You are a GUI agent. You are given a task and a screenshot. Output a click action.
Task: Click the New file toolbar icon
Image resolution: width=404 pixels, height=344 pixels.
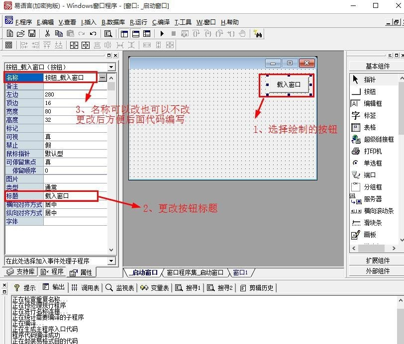point(9,33)
